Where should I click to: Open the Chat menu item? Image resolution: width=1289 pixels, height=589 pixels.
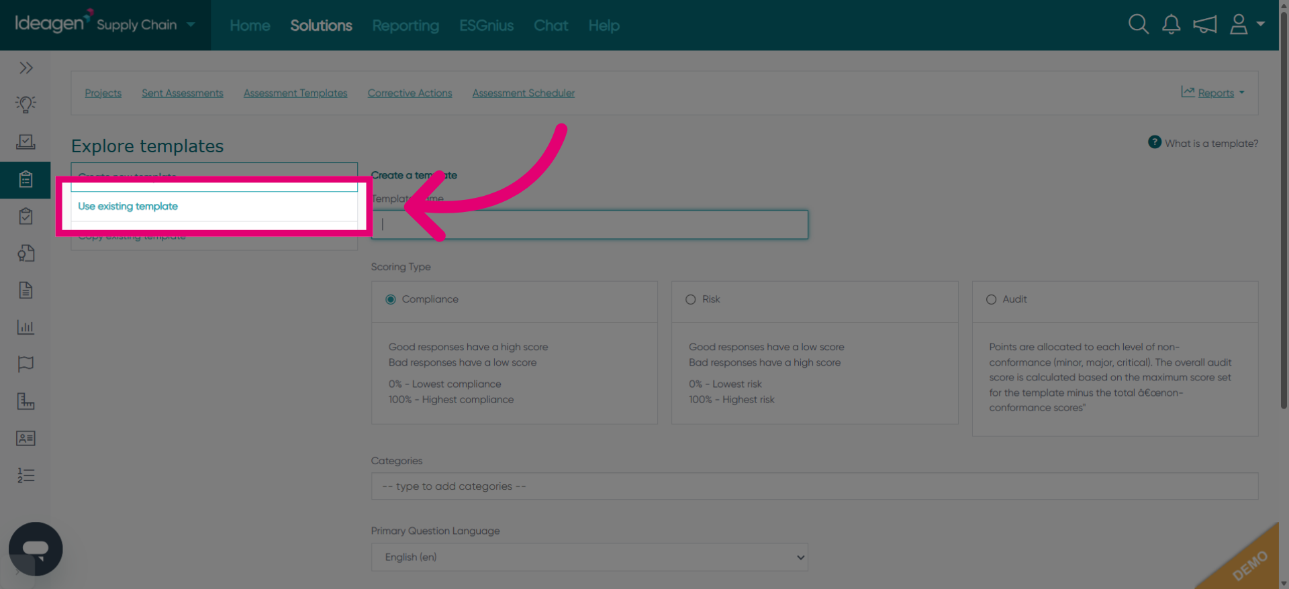[551, 25]
